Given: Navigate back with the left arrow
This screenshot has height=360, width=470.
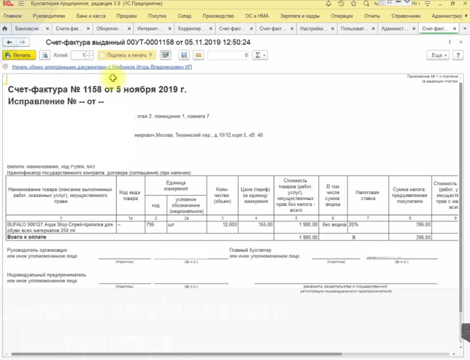Looking at the screenshot, I should pyautogui.click(x=9, y=42).
